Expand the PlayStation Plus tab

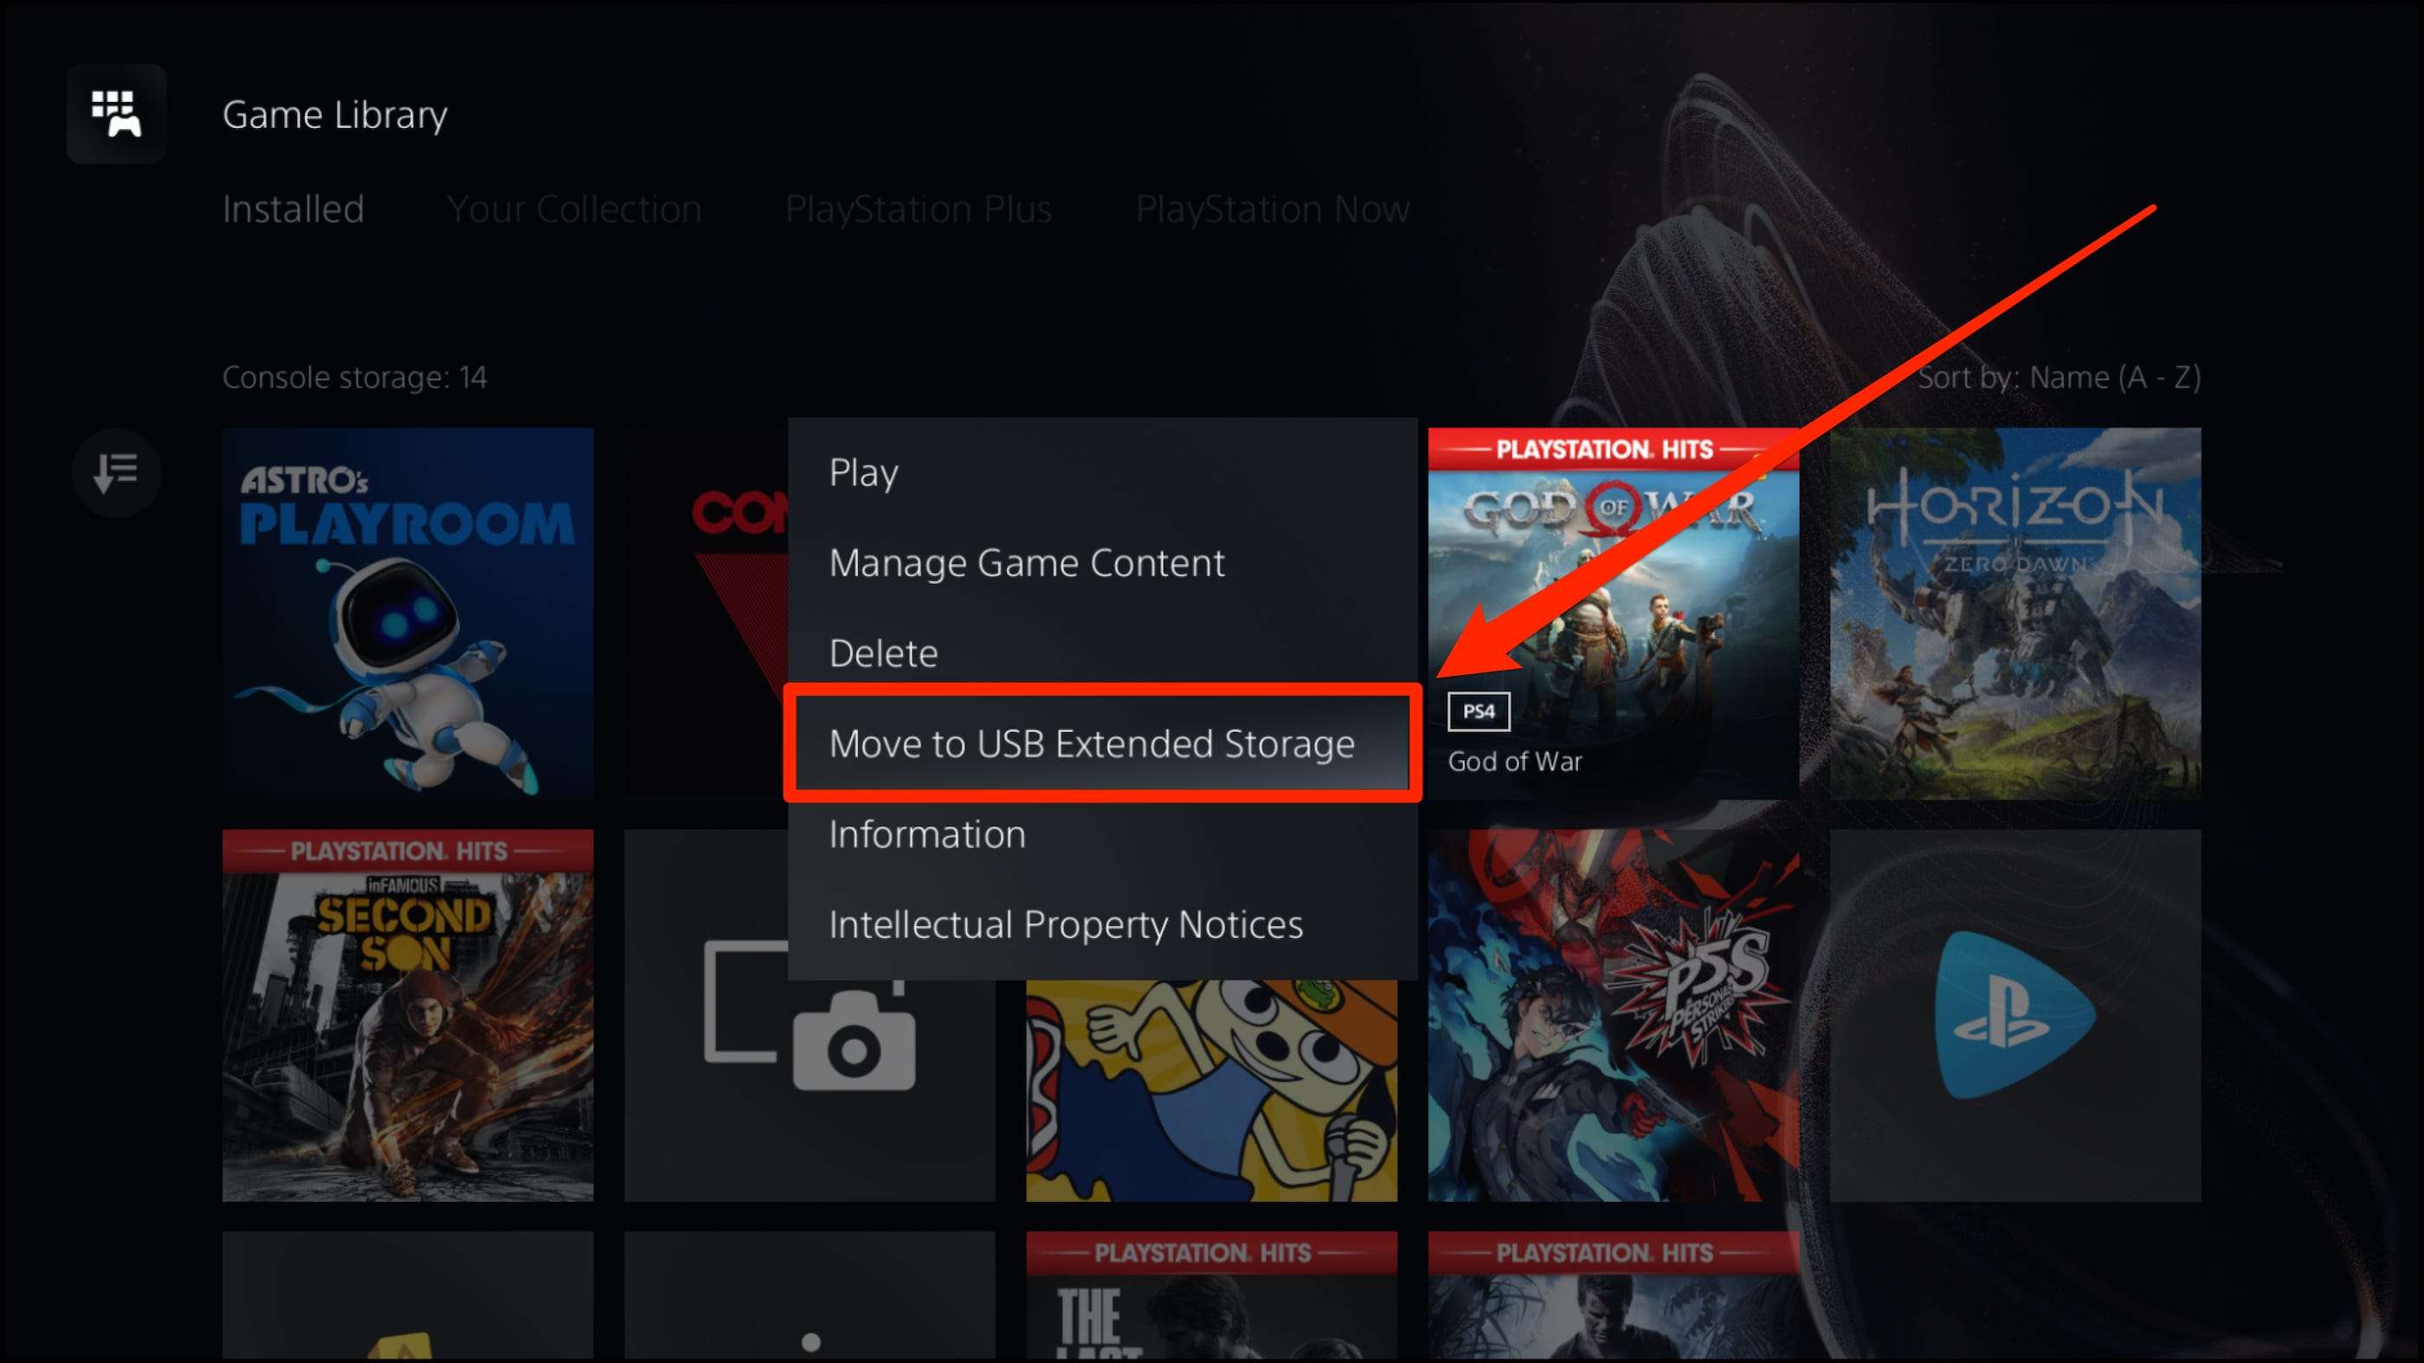(x=918, y=208)
